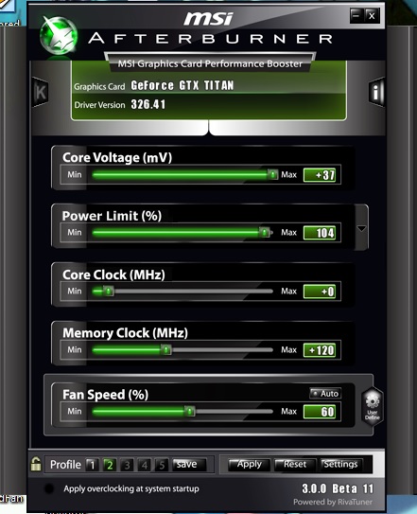Click the Memory Clock slider handle
The height and width of the screenshot is (514, 417).
(x=166, y=349)
